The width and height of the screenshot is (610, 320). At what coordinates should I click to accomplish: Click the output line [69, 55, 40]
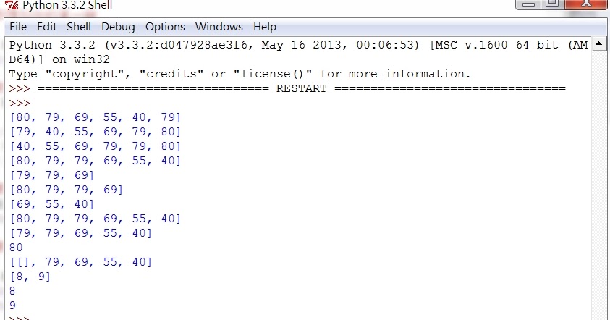tap(52, 204)
